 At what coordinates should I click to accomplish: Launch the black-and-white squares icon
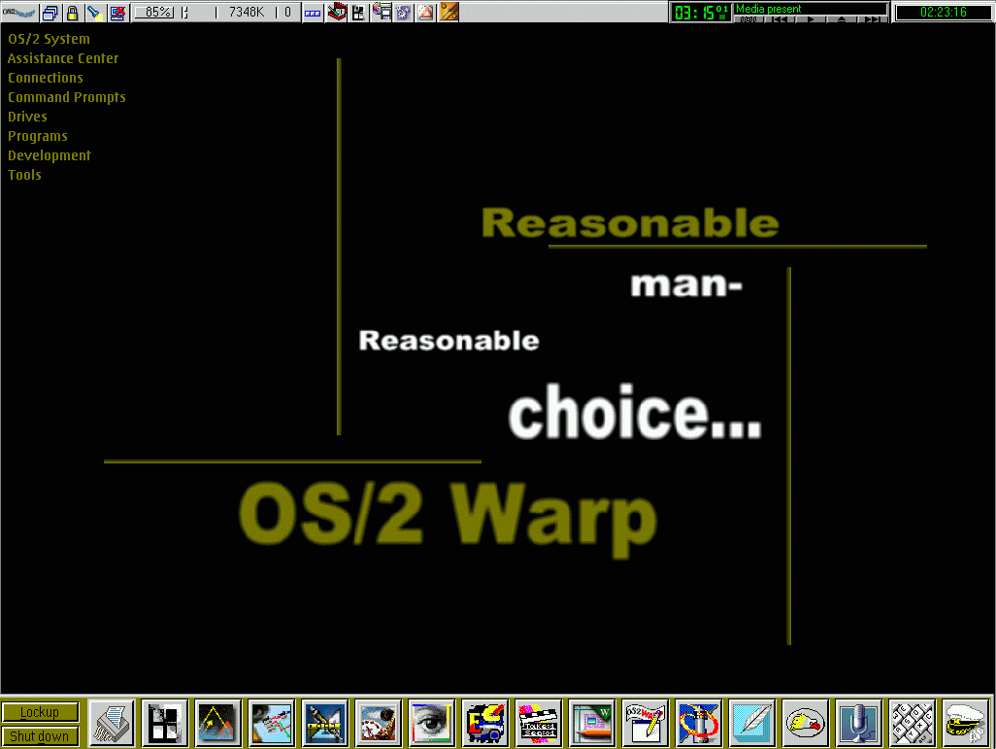pyautogui.click(x=165, y=723)
